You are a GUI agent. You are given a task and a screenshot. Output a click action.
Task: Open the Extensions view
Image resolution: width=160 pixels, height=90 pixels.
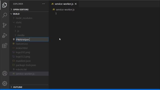[4, 45]
